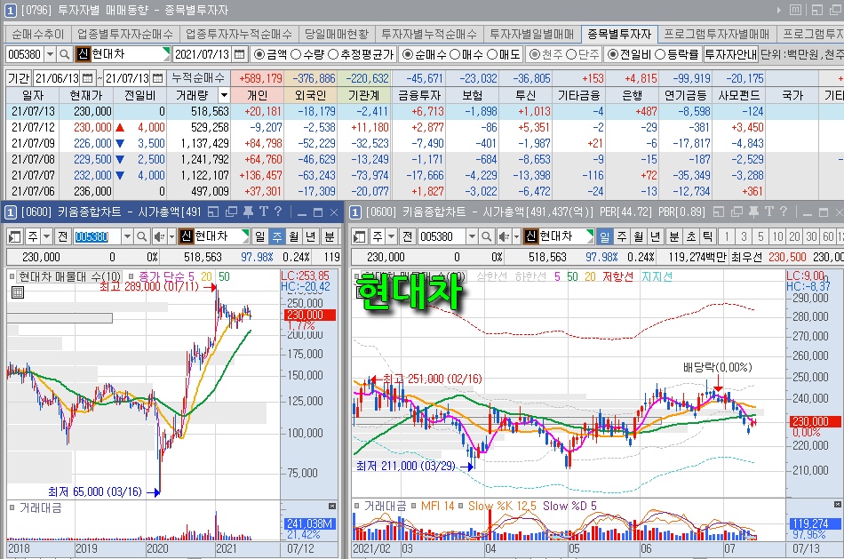This screenshot has width=844, height=559.
Task: Open 거래량 column dropdown arrow
Action: pyautogui.click(x=224, y=96)
